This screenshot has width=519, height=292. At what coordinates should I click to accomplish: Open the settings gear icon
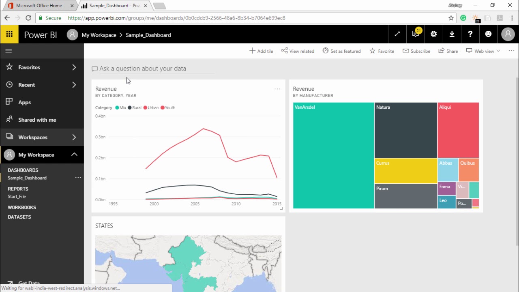[434, 34]
